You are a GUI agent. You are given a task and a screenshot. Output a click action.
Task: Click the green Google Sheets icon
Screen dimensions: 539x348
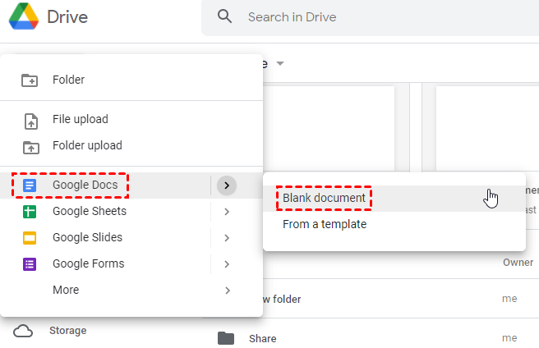click(x=30, y=212)
